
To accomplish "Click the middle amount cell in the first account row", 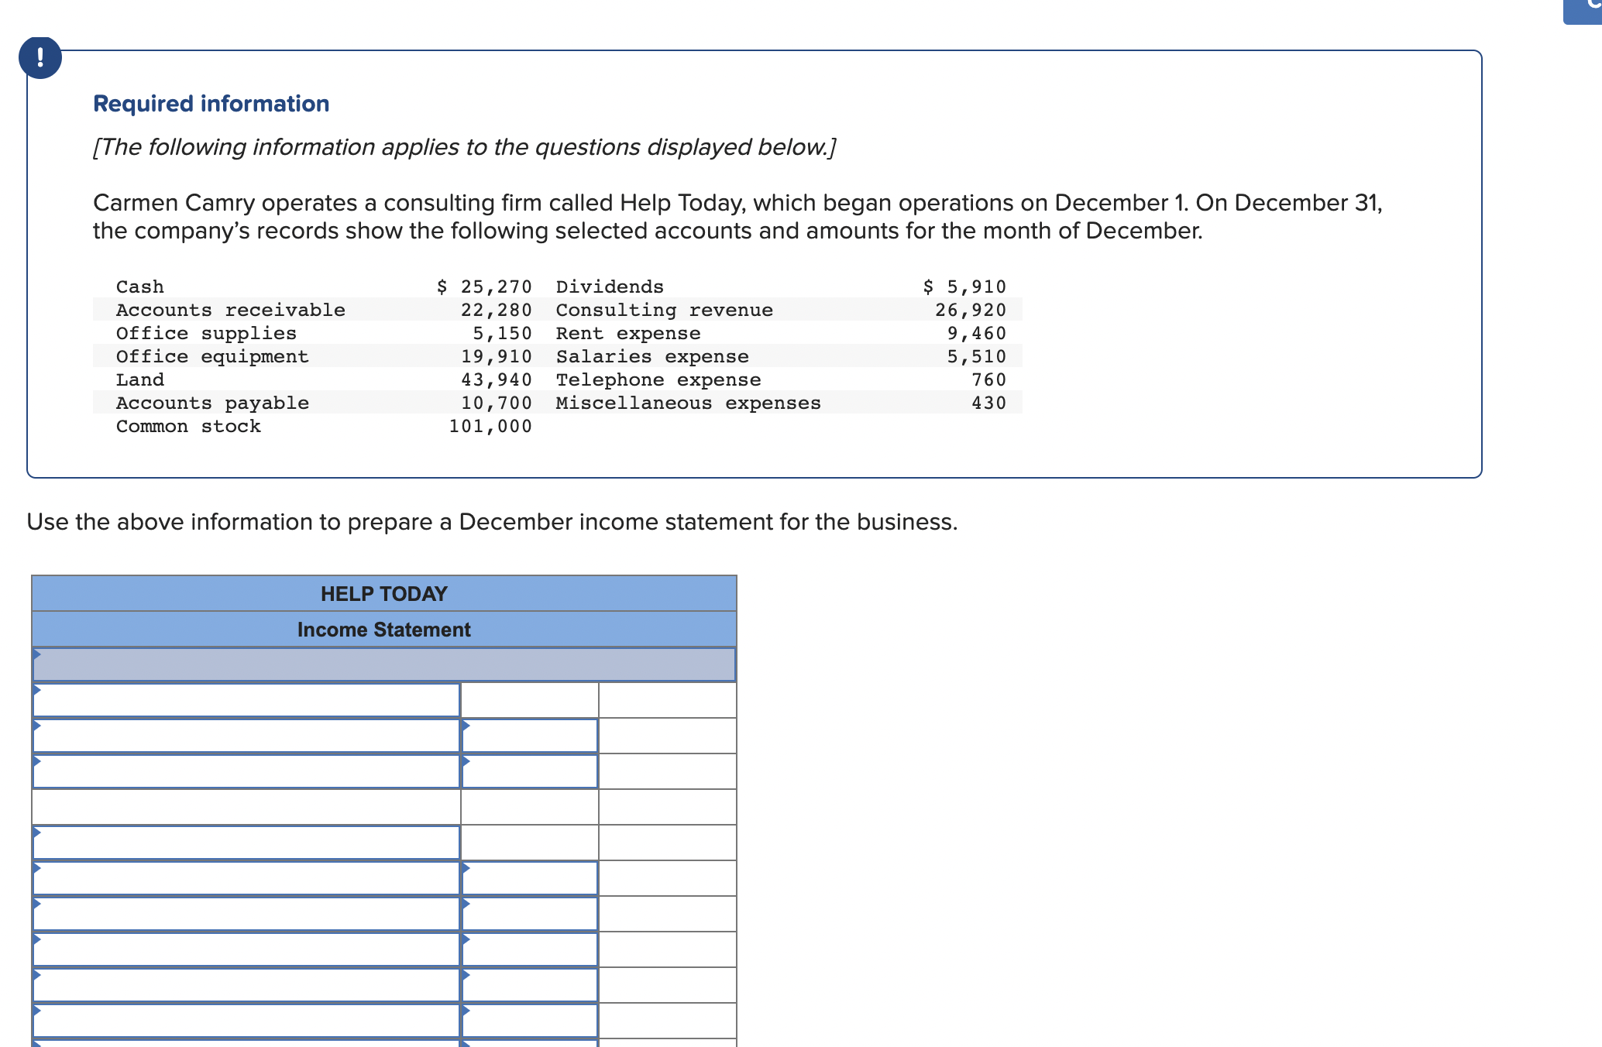I will click(x=530, y=700).
